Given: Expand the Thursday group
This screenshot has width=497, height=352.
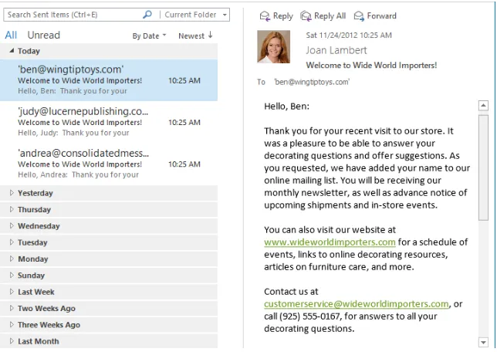Looking at the screenshot, I should pyautogui.click(x=12, y=209).
